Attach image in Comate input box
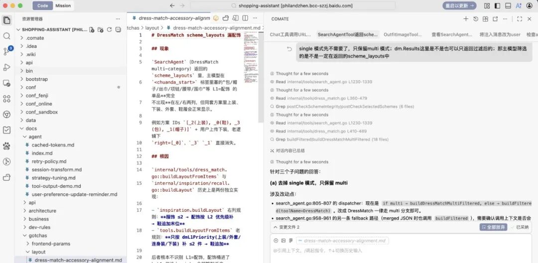 (x=283, y=241)
